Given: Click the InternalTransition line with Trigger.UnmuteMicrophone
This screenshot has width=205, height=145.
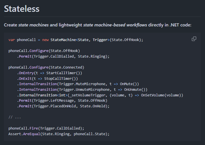Looking at the screenshot, I should [x=82, y=90].
